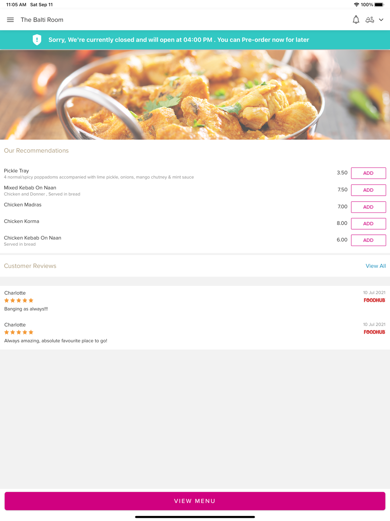View all customer reviews
Screen dimensions: 390x521
(376, 266)
